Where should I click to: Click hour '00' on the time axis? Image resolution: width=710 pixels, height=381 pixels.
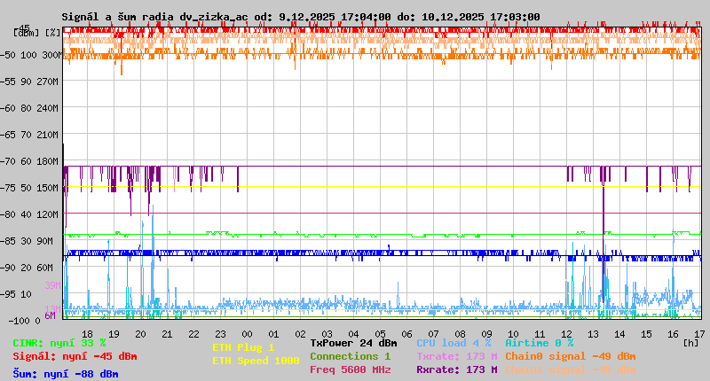pos(248,334)
